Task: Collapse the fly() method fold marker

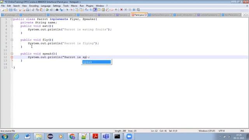Action: [x=12, y=40]
